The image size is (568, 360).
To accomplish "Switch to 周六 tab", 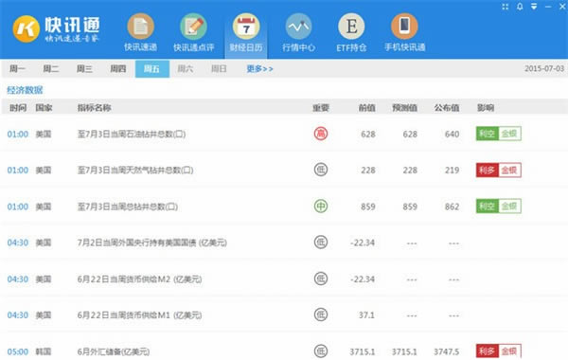I will [186, 69].
